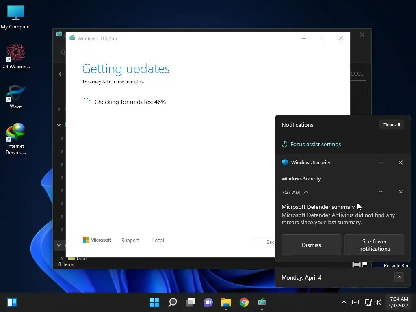This screenshot has width=416, height=312.
Task: Launch Internet Download Manager desktop shortcut
Action: (16, 139)
